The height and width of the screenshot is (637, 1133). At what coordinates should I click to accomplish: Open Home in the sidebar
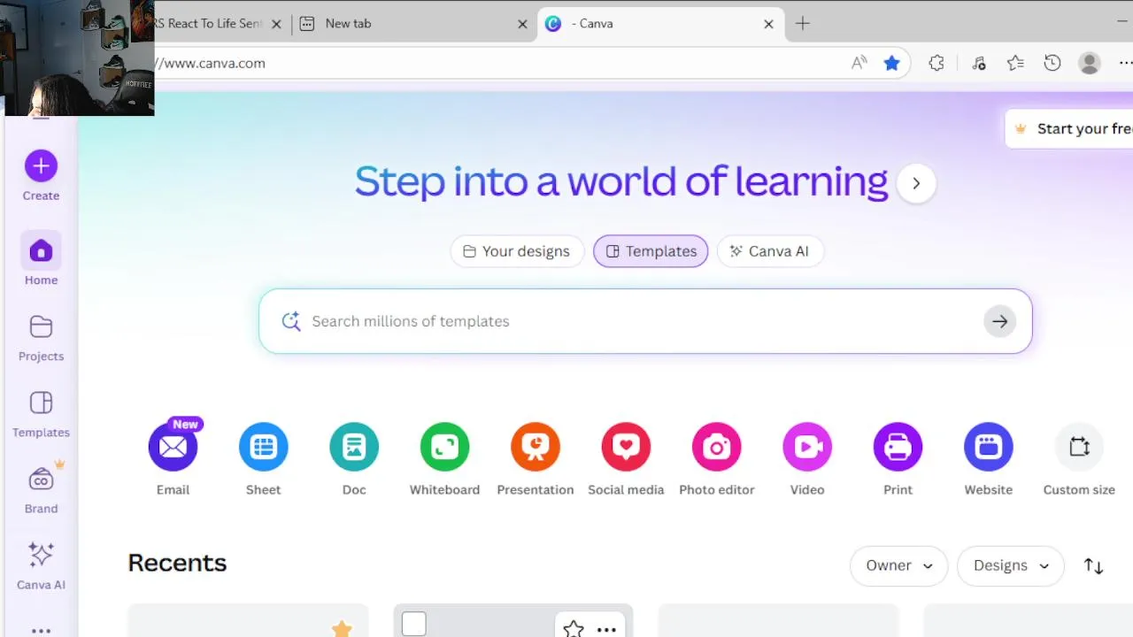41,261
